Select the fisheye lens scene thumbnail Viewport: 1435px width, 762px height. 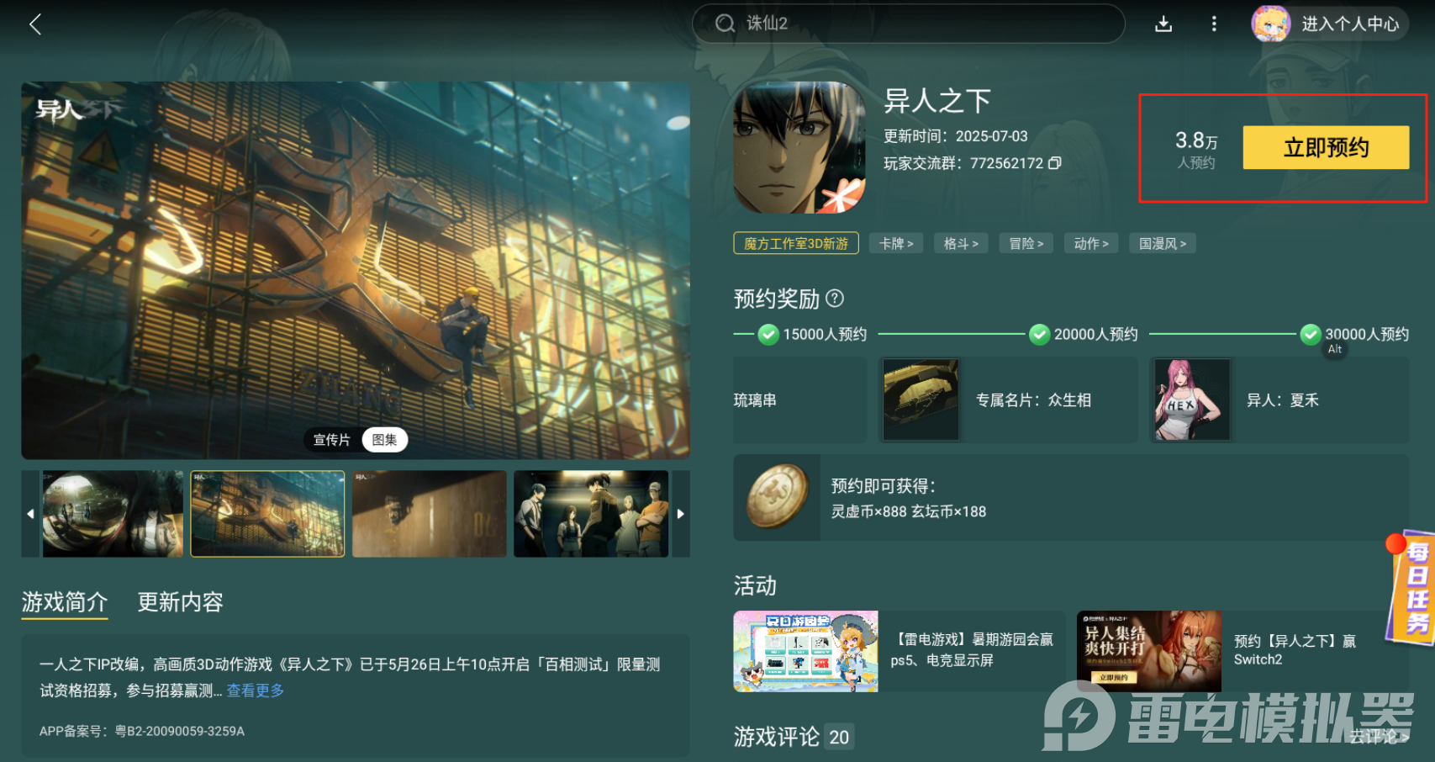click(x=113, y=514)
